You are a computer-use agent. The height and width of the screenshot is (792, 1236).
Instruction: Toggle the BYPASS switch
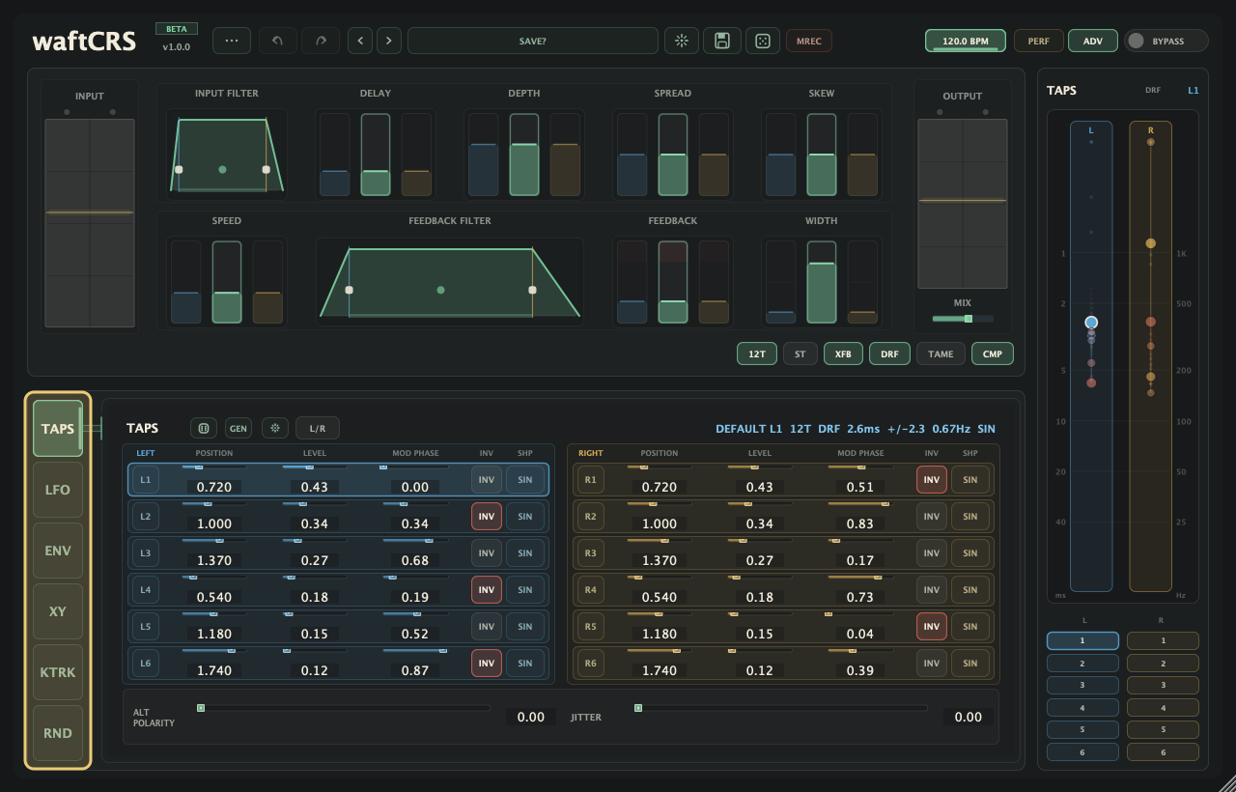click(1166, 41)
